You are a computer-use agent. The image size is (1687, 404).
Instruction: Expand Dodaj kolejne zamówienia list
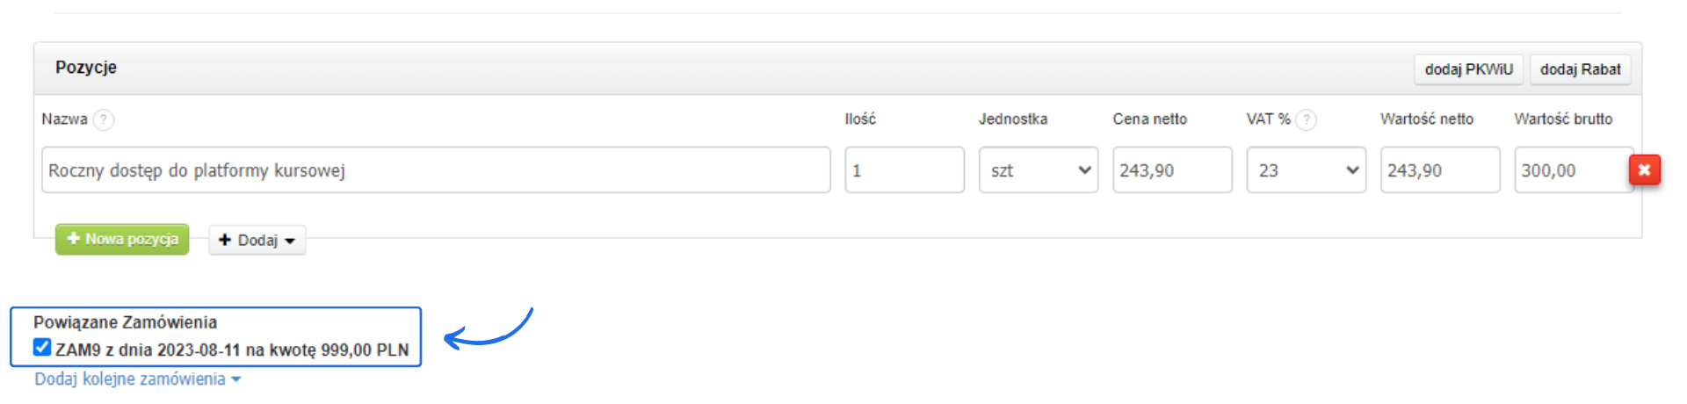point(137,379)
